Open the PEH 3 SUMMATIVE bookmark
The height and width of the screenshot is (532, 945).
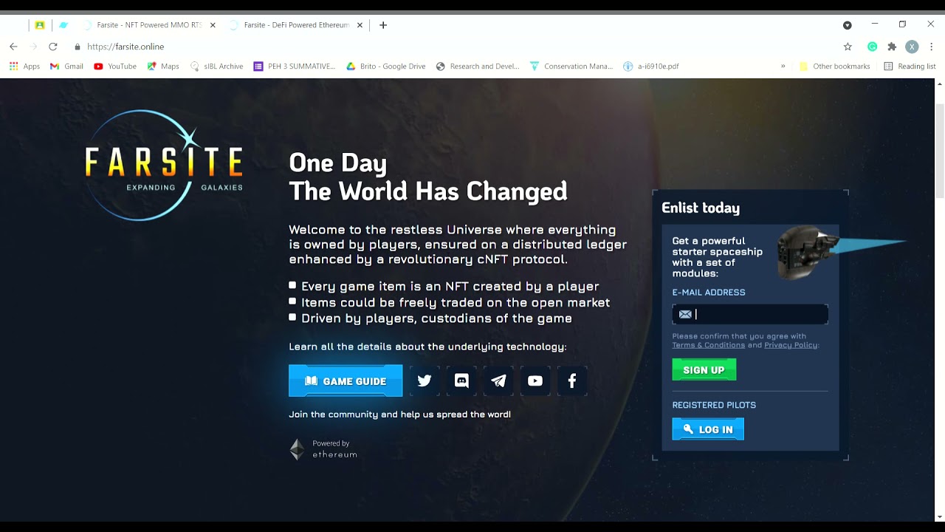[x=295, y=66]
